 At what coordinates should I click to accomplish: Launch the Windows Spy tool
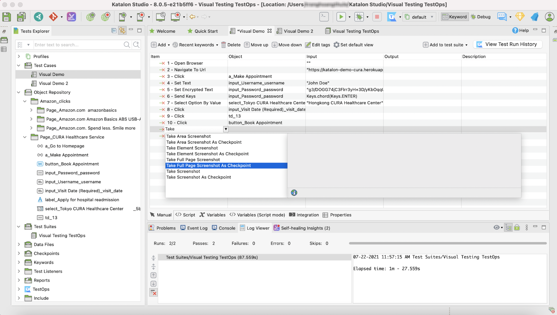160,17
